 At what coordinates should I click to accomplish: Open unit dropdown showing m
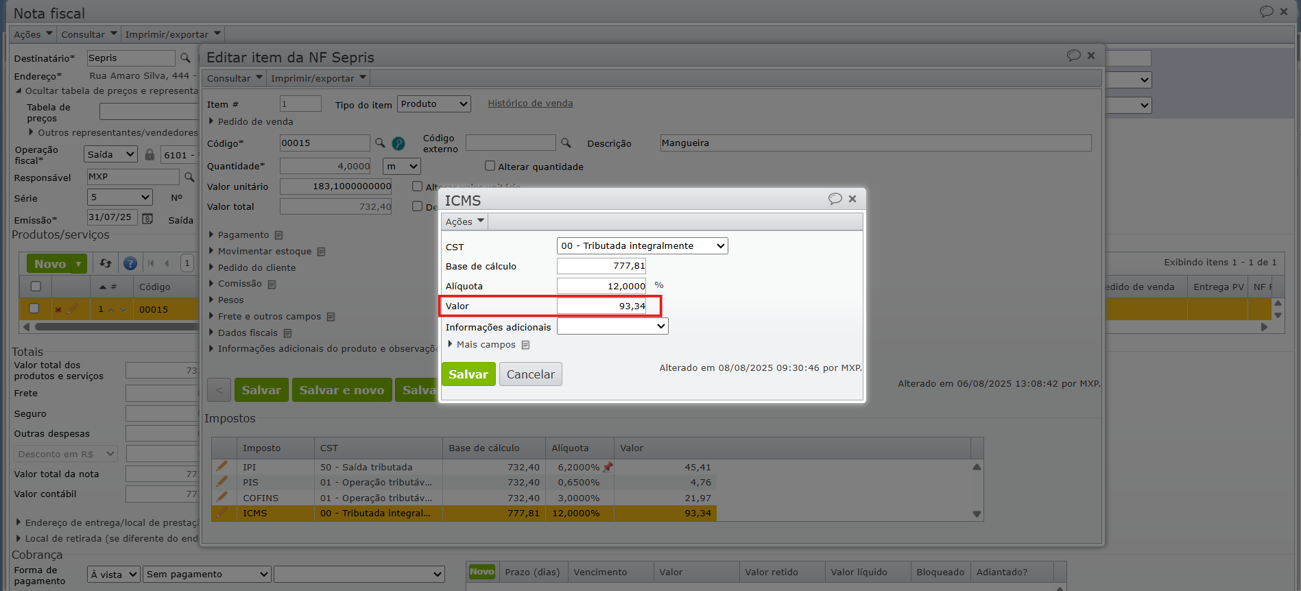point(402,166)
